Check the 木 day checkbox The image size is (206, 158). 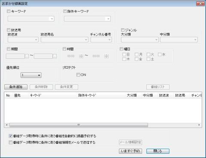click(x=124, y=59)
